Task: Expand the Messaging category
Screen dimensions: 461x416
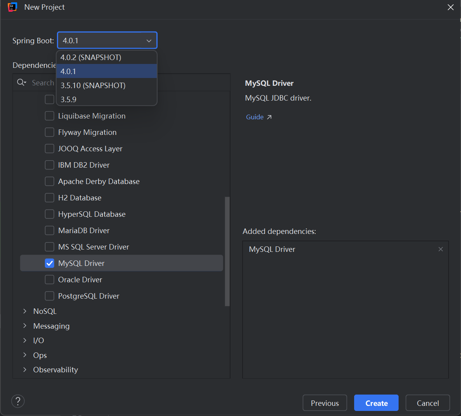Action: click(x=25, y=326)
